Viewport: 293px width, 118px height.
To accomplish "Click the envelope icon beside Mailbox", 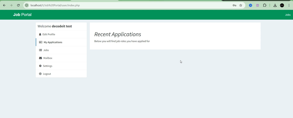I will point(40,58).
